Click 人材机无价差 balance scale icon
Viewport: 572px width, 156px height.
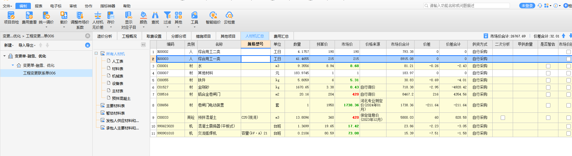[98, 15]
